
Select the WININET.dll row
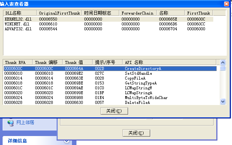(108, 24)
